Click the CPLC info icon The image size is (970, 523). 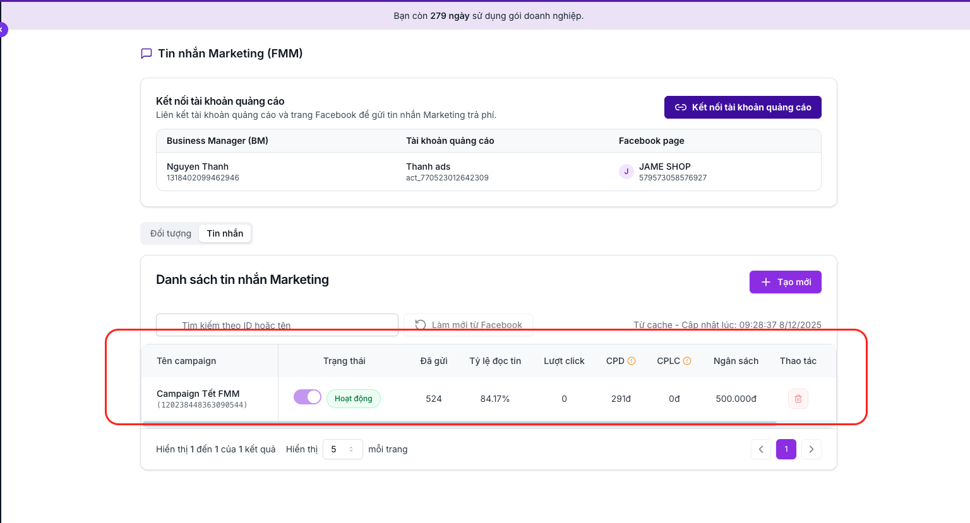click(687, 361)
